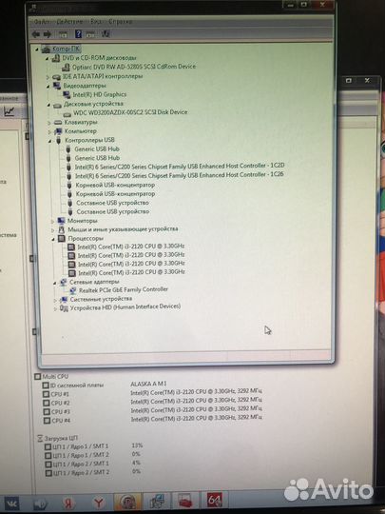The image size is (385, 514).
Task: Click the Видеоадаптеры category icon
Action: tap(57, 86)
